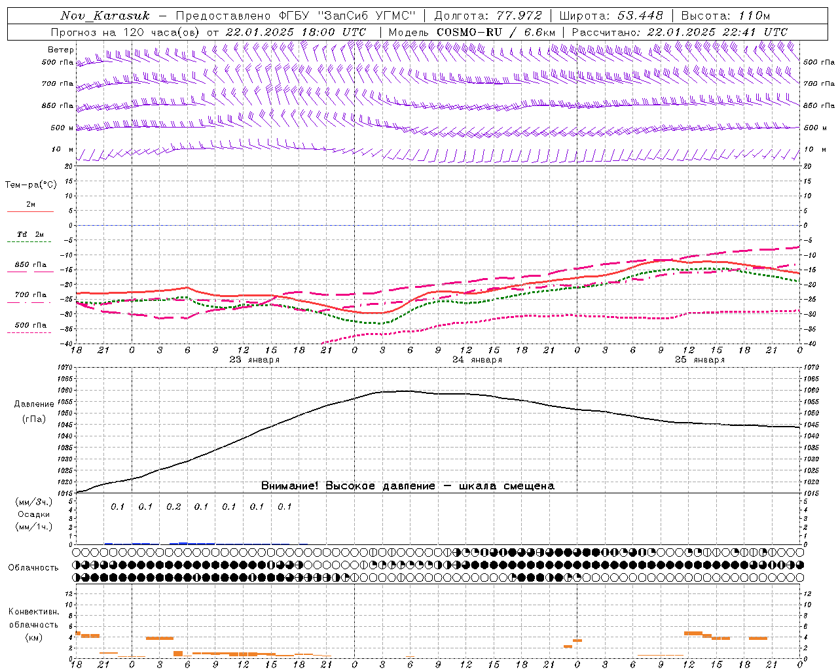
Task: Click the 850 гПа temperature legend entry
Action: tap(31, 265)
